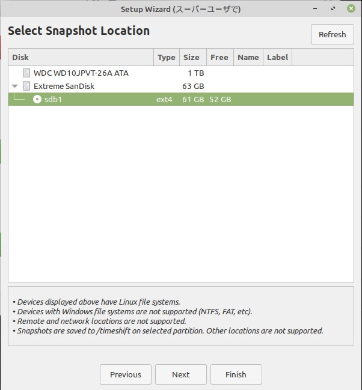Image resolution: width=362 pixels, height=390 pixels.
Task: Go back with the Previous button
Action: 126,374
